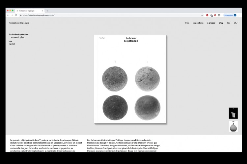Click the épuisé status text

click(12, 44)
